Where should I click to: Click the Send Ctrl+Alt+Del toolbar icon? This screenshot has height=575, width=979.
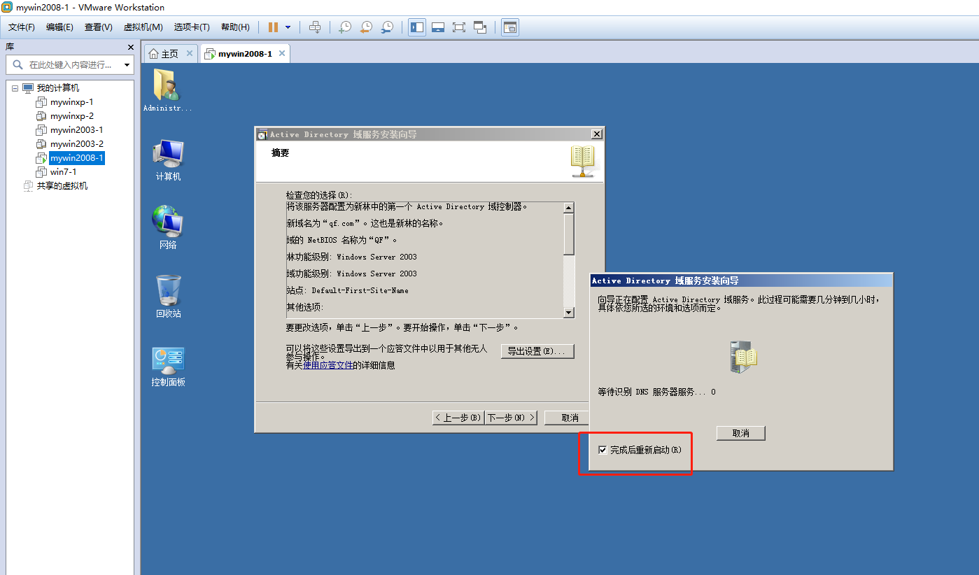coord(316,27)
